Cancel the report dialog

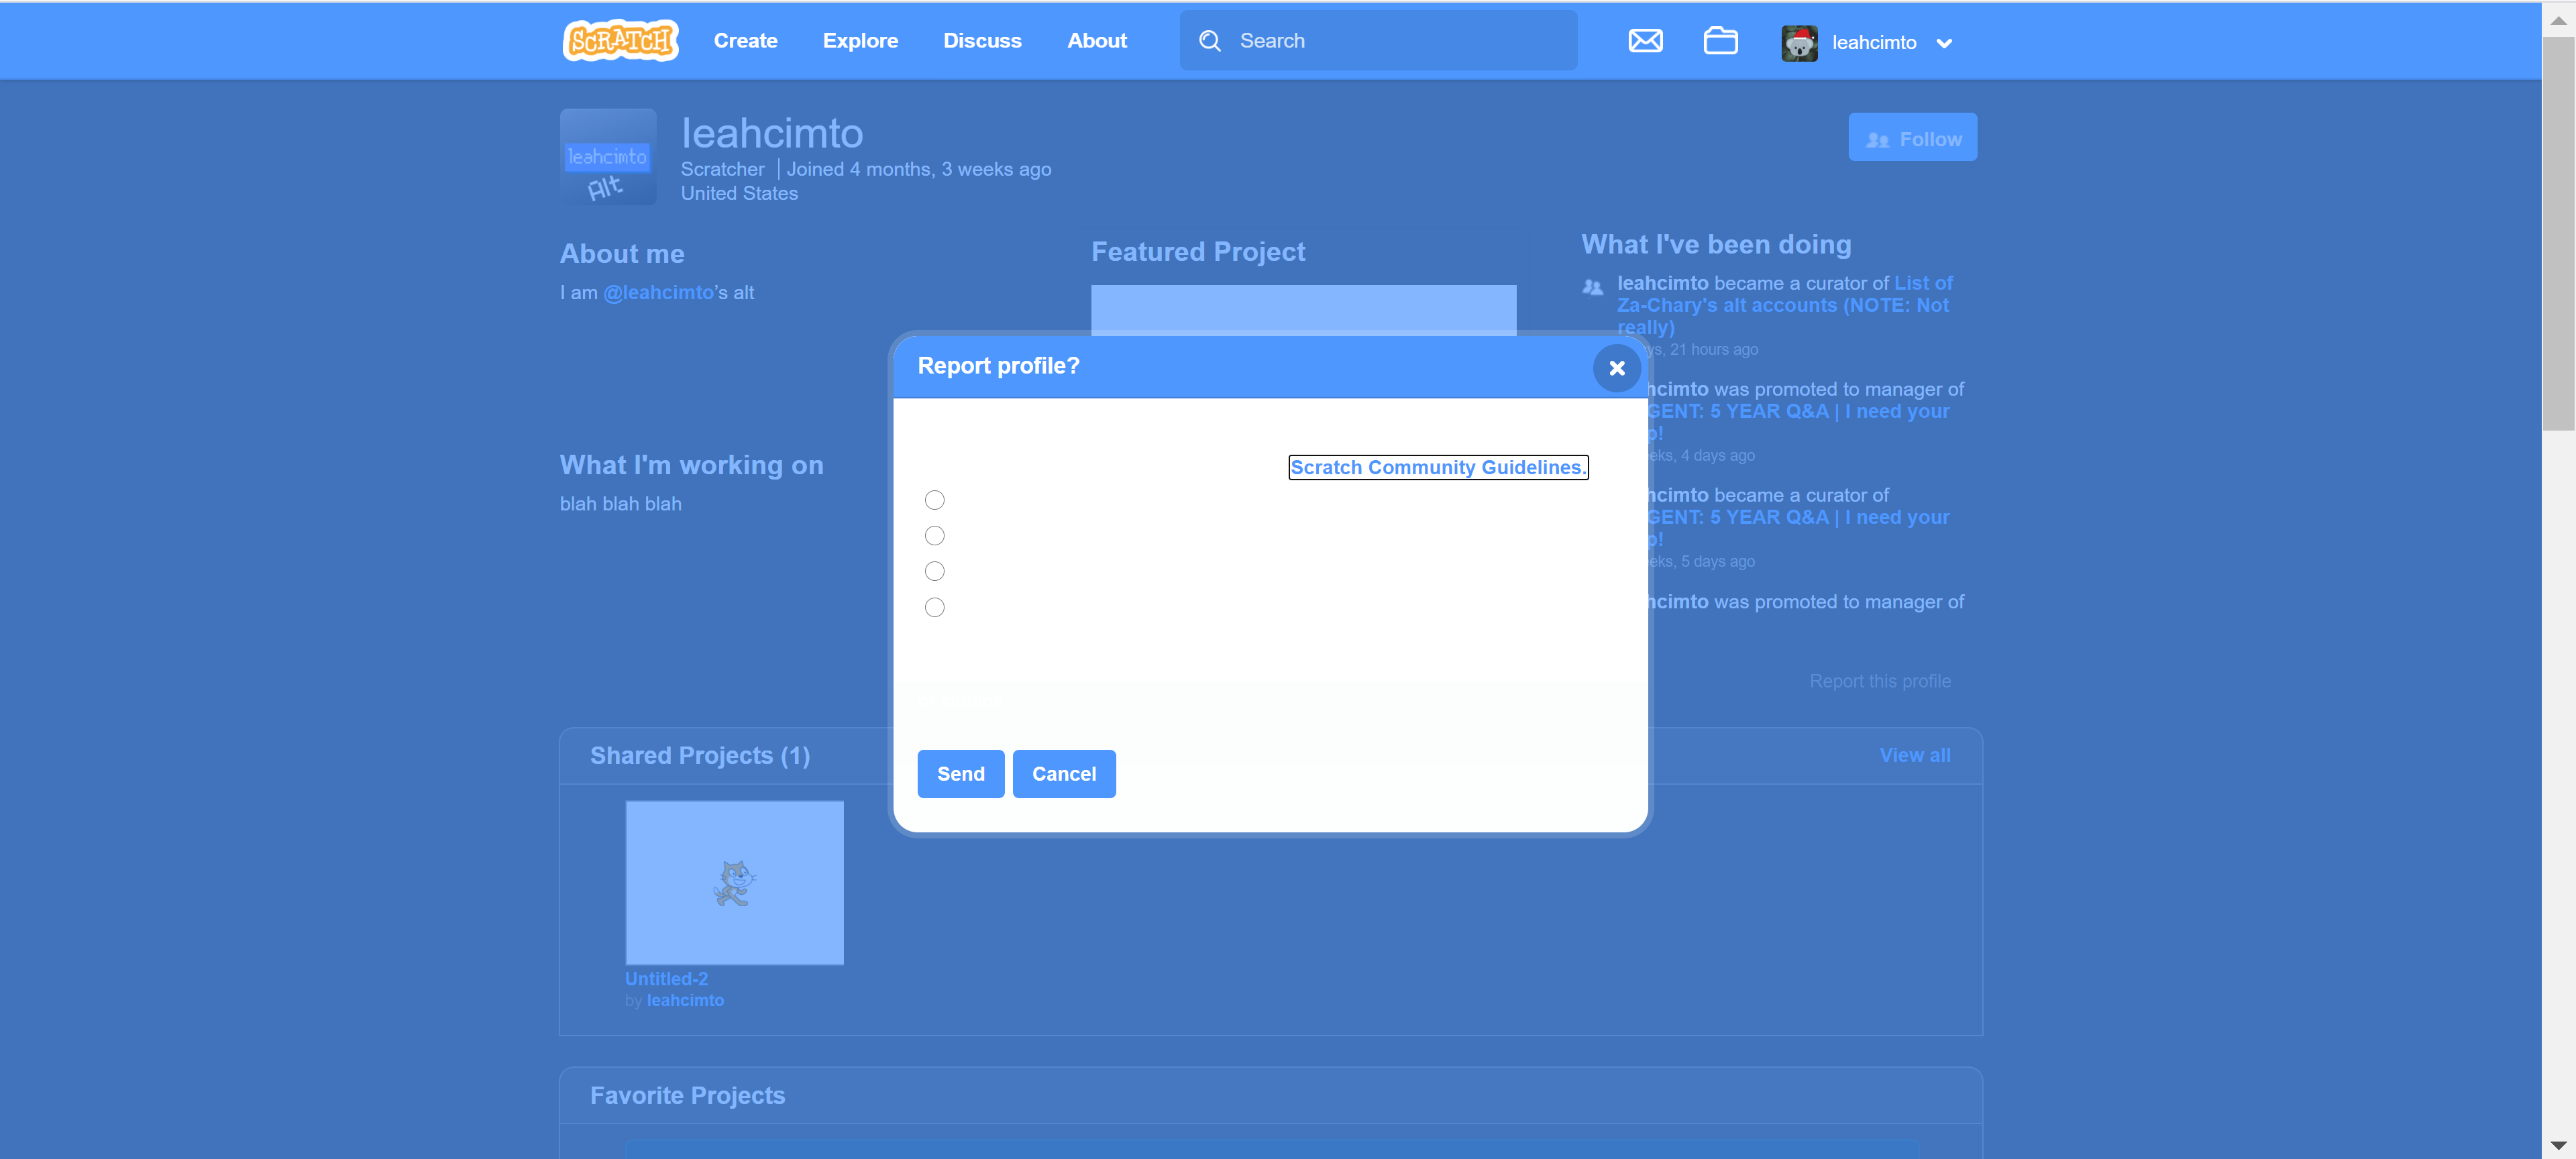point(1063,774)
